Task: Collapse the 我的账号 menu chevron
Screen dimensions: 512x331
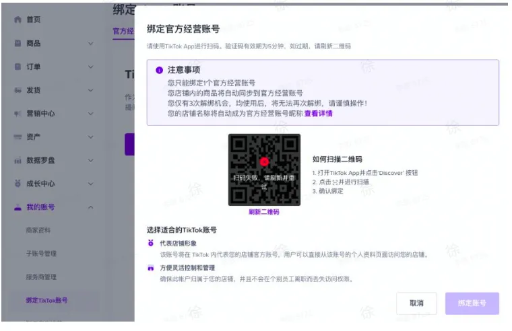Action: [91, 207]
